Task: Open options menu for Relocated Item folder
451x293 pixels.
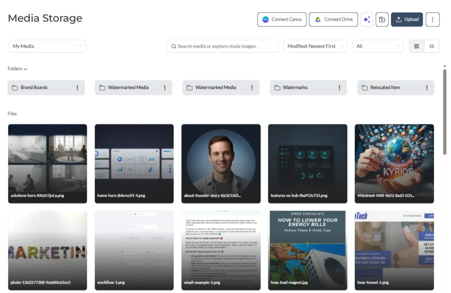Action: (x=427, y=88)
